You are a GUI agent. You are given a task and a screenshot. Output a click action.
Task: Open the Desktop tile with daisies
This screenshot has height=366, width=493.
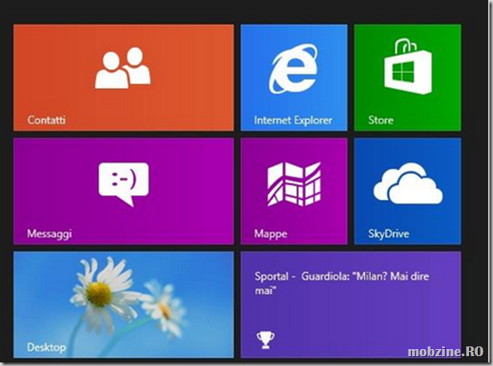124,305
